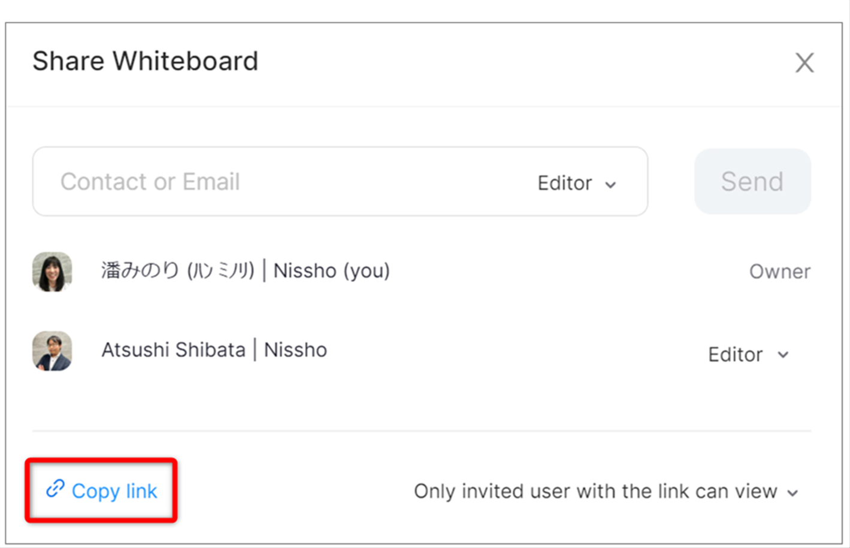Screen dimensions: 850x548
Task: Change Atsushi Shibata's Editor role
Action: (748, 355)
